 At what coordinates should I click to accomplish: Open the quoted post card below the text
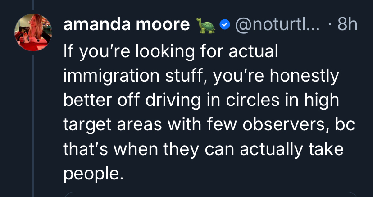pyautogui.click(x=211, y=194)
